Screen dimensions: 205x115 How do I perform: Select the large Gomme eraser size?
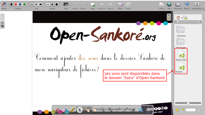(x=57, y=4)
